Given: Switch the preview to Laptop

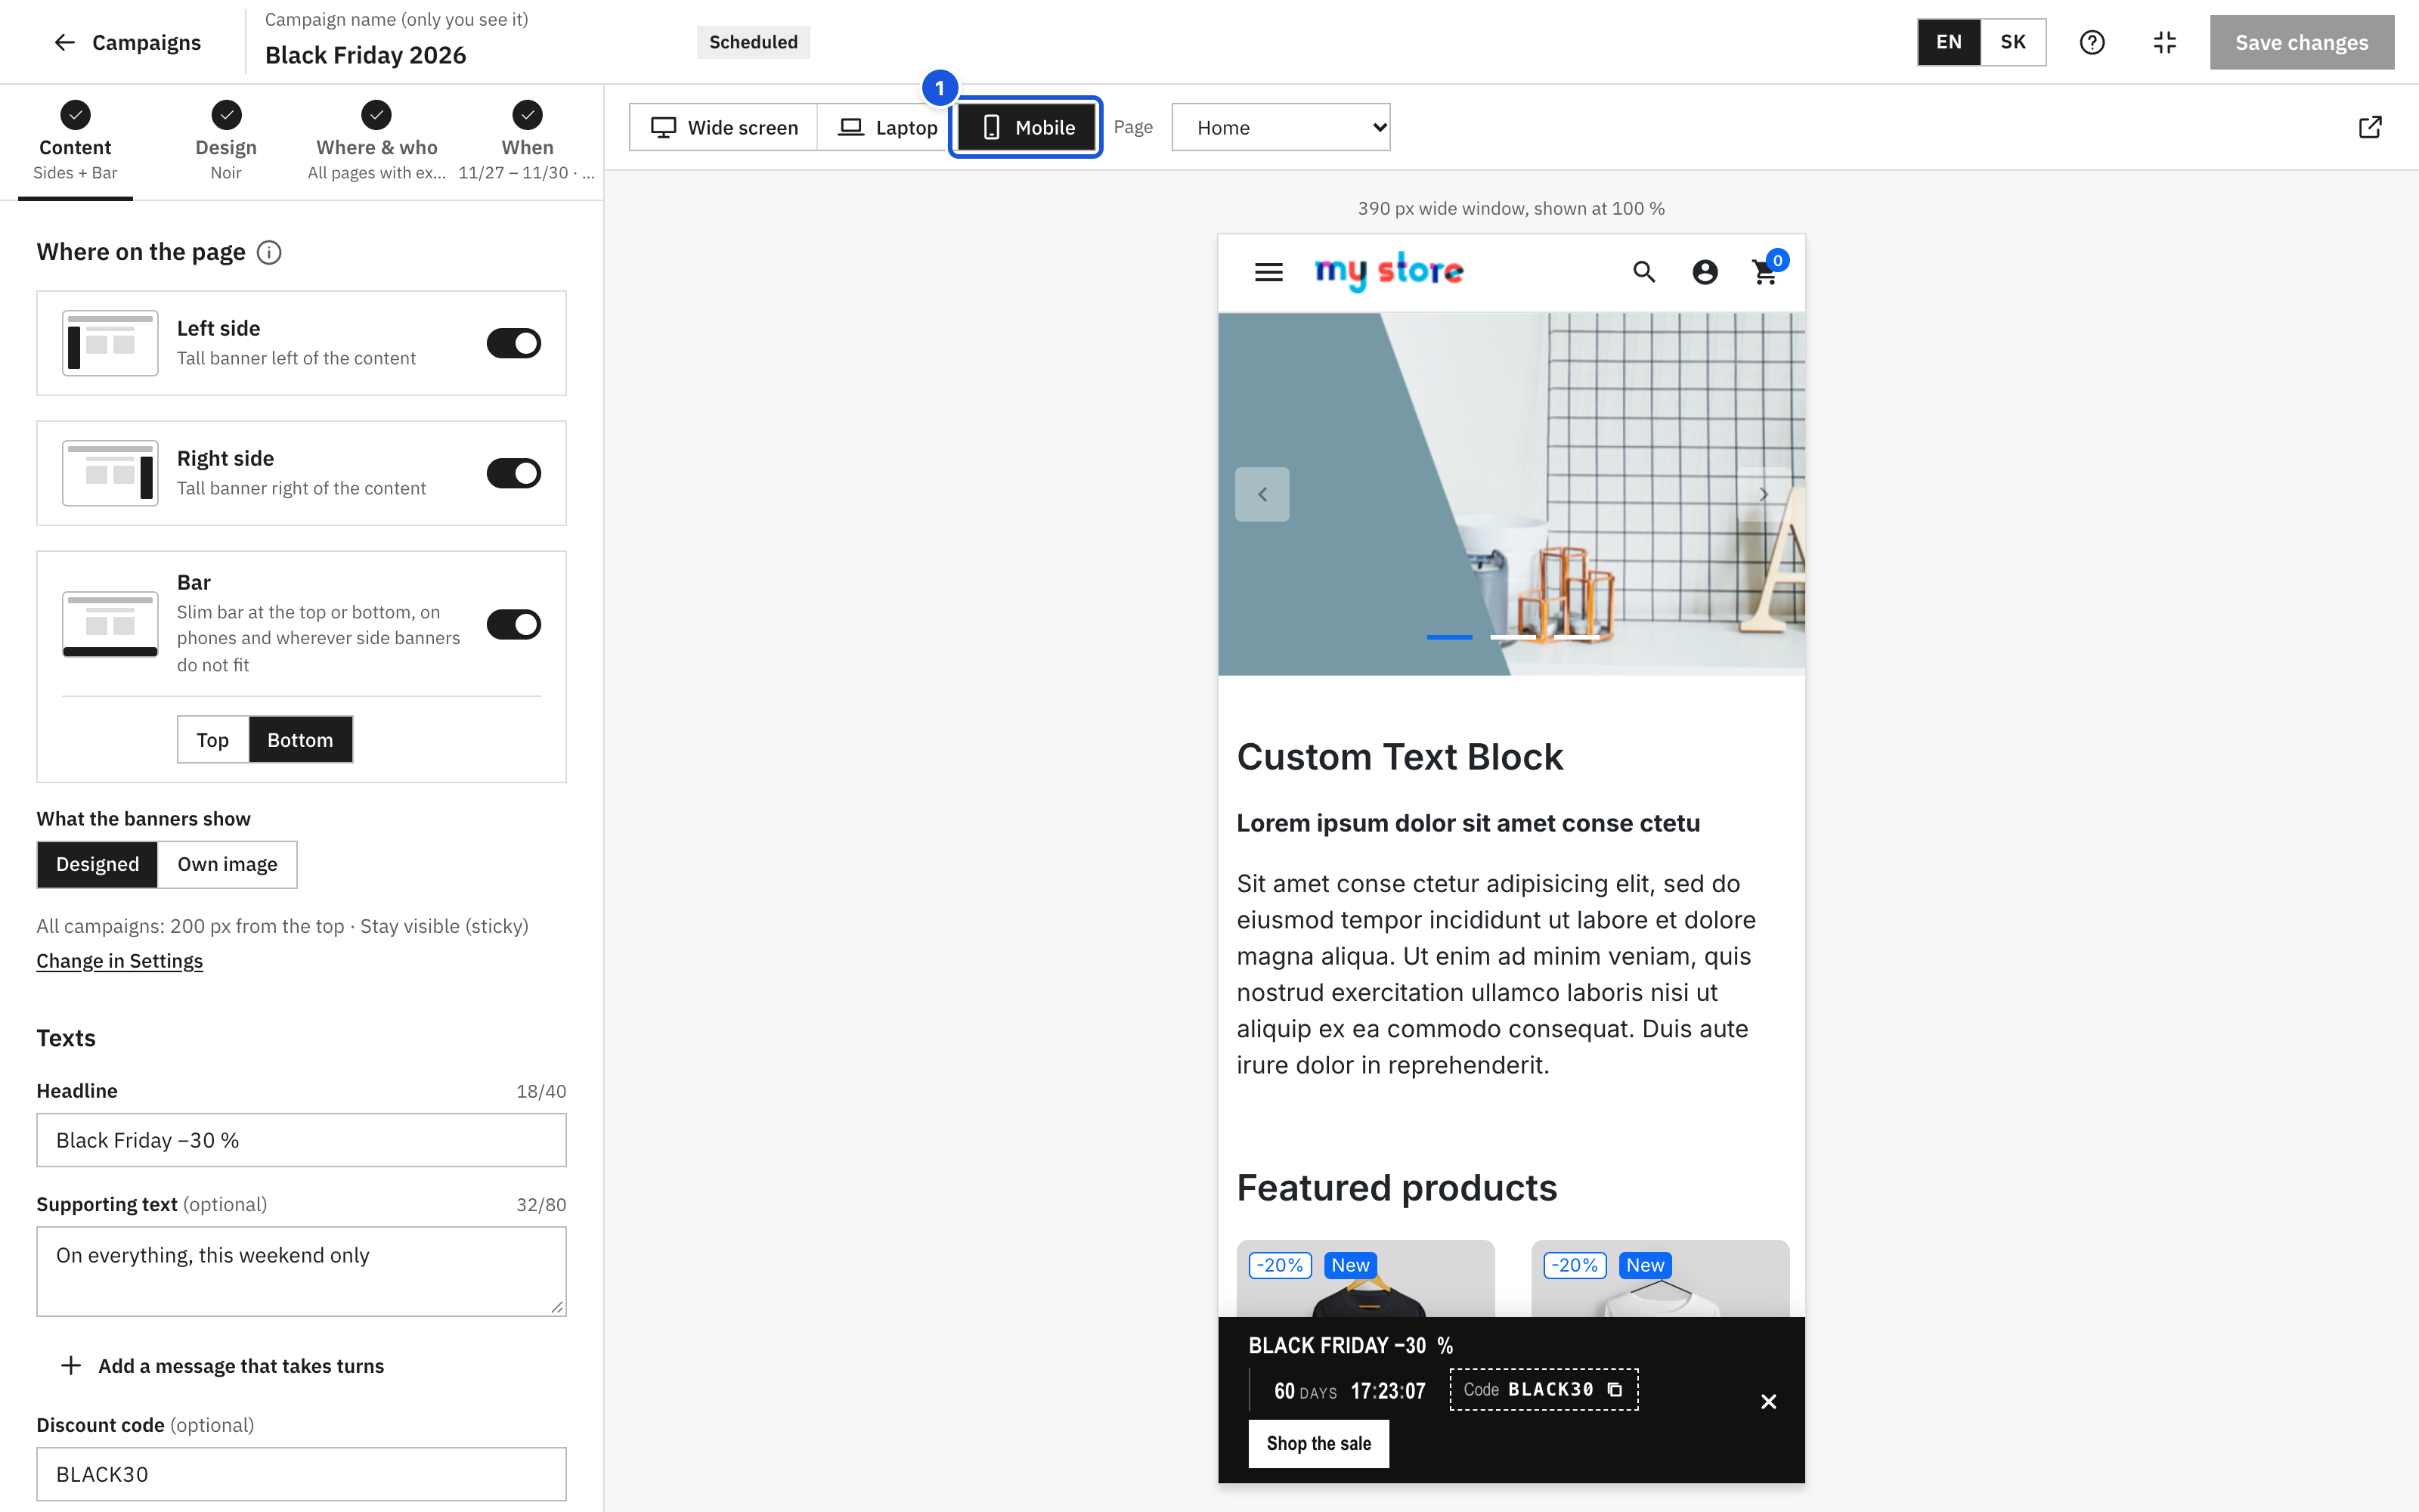Looking at the screenshot, I should [x=887, y=127].
